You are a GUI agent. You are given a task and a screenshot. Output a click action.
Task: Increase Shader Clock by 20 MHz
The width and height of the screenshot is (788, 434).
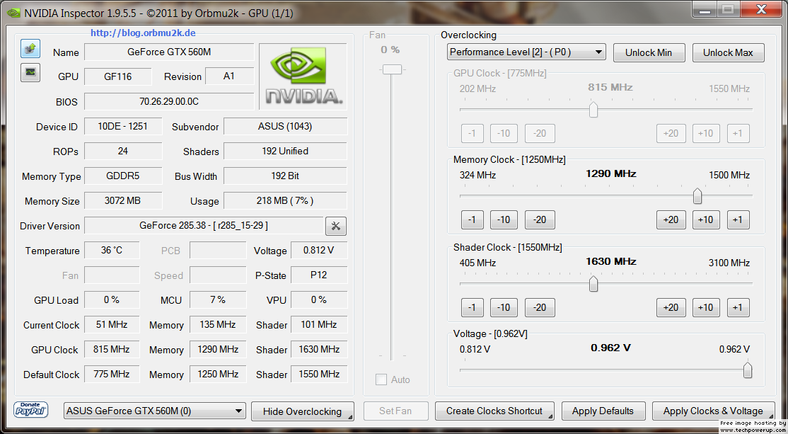coord(671,307)
